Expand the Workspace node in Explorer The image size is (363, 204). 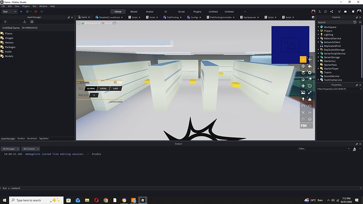pos(318,27)
